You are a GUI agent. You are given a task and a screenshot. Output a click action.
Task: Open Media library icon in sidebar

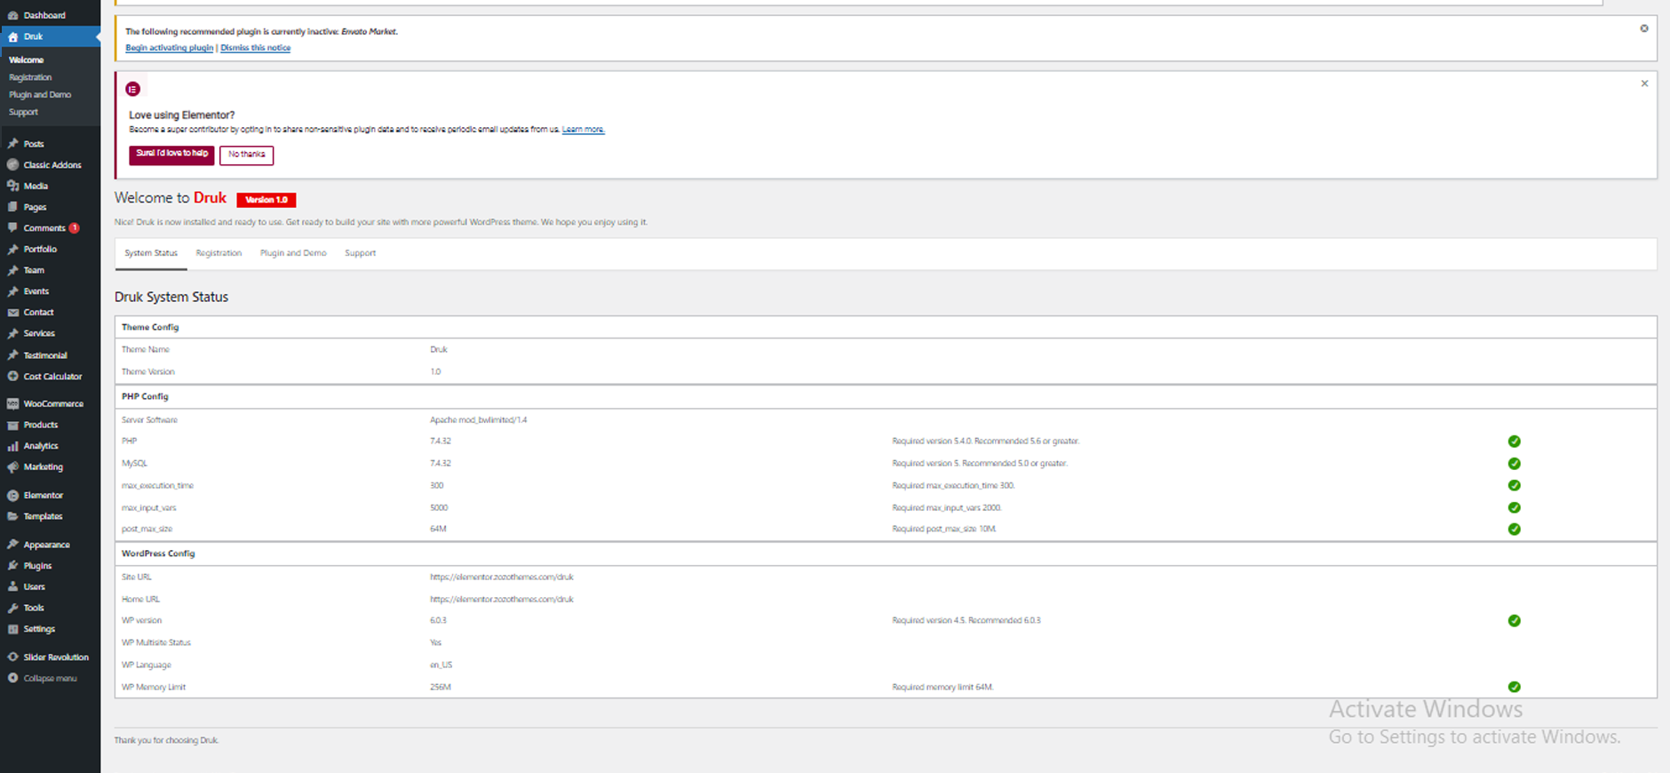point(12,186)
